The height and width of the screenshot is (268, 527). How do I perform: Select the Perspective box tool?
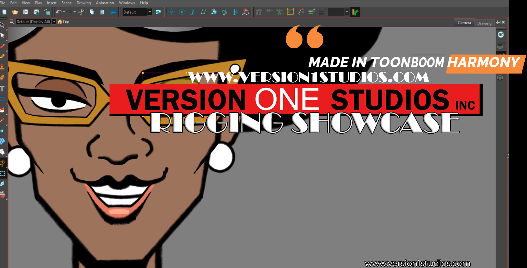pos(2,173)
